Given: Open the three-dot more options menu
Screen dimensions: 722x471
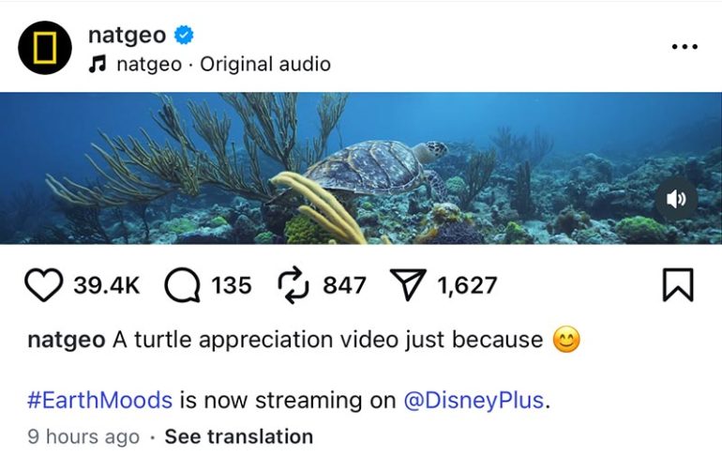Looking at the screenshot, I should click(685, 47).
